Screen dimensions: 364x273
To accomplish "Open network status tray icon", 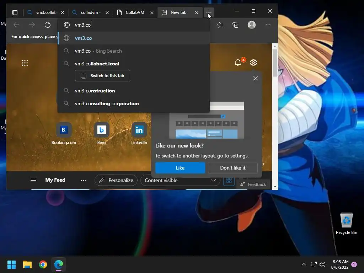I will [x=314, y=264].
